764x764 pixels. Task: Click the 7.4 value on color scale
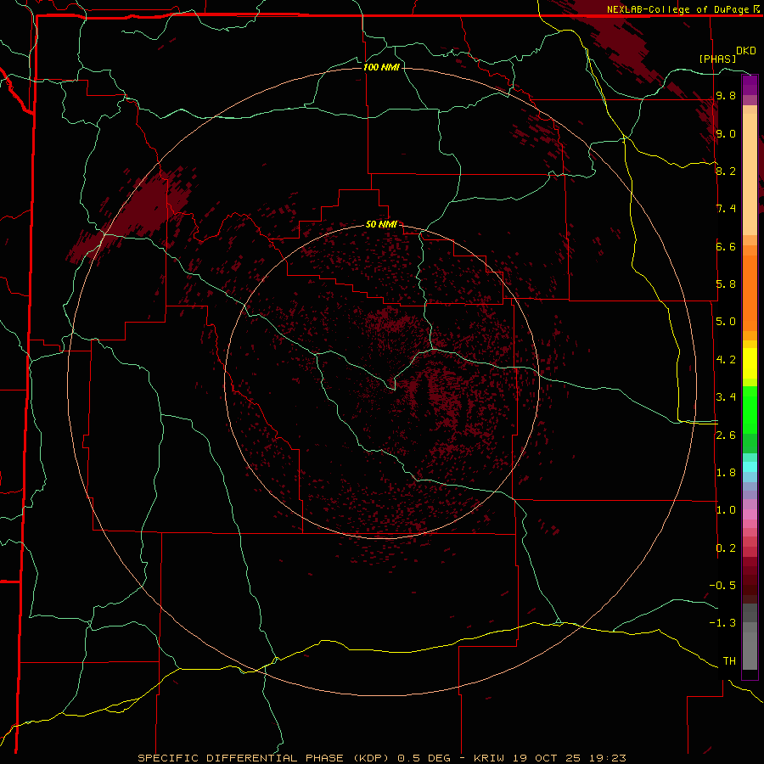726,209
